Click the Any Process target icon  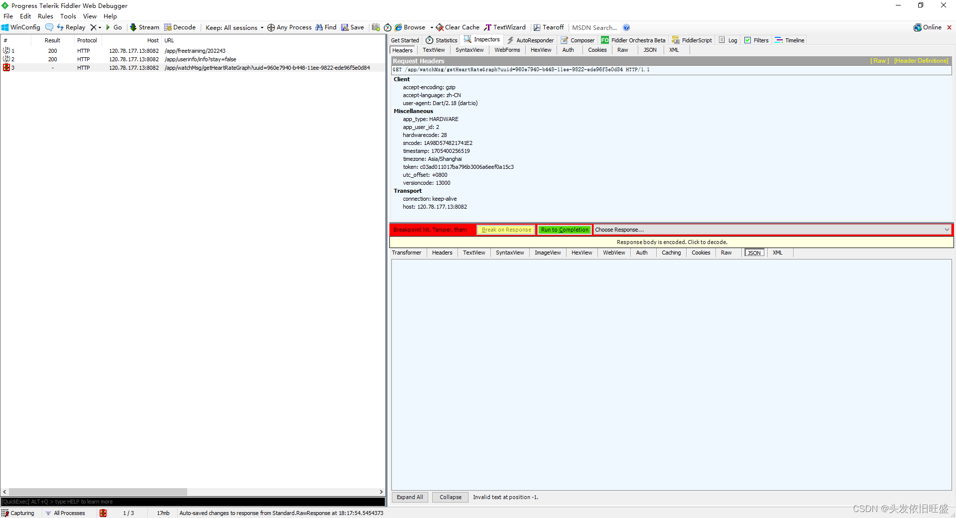click(x=271, y=27)
